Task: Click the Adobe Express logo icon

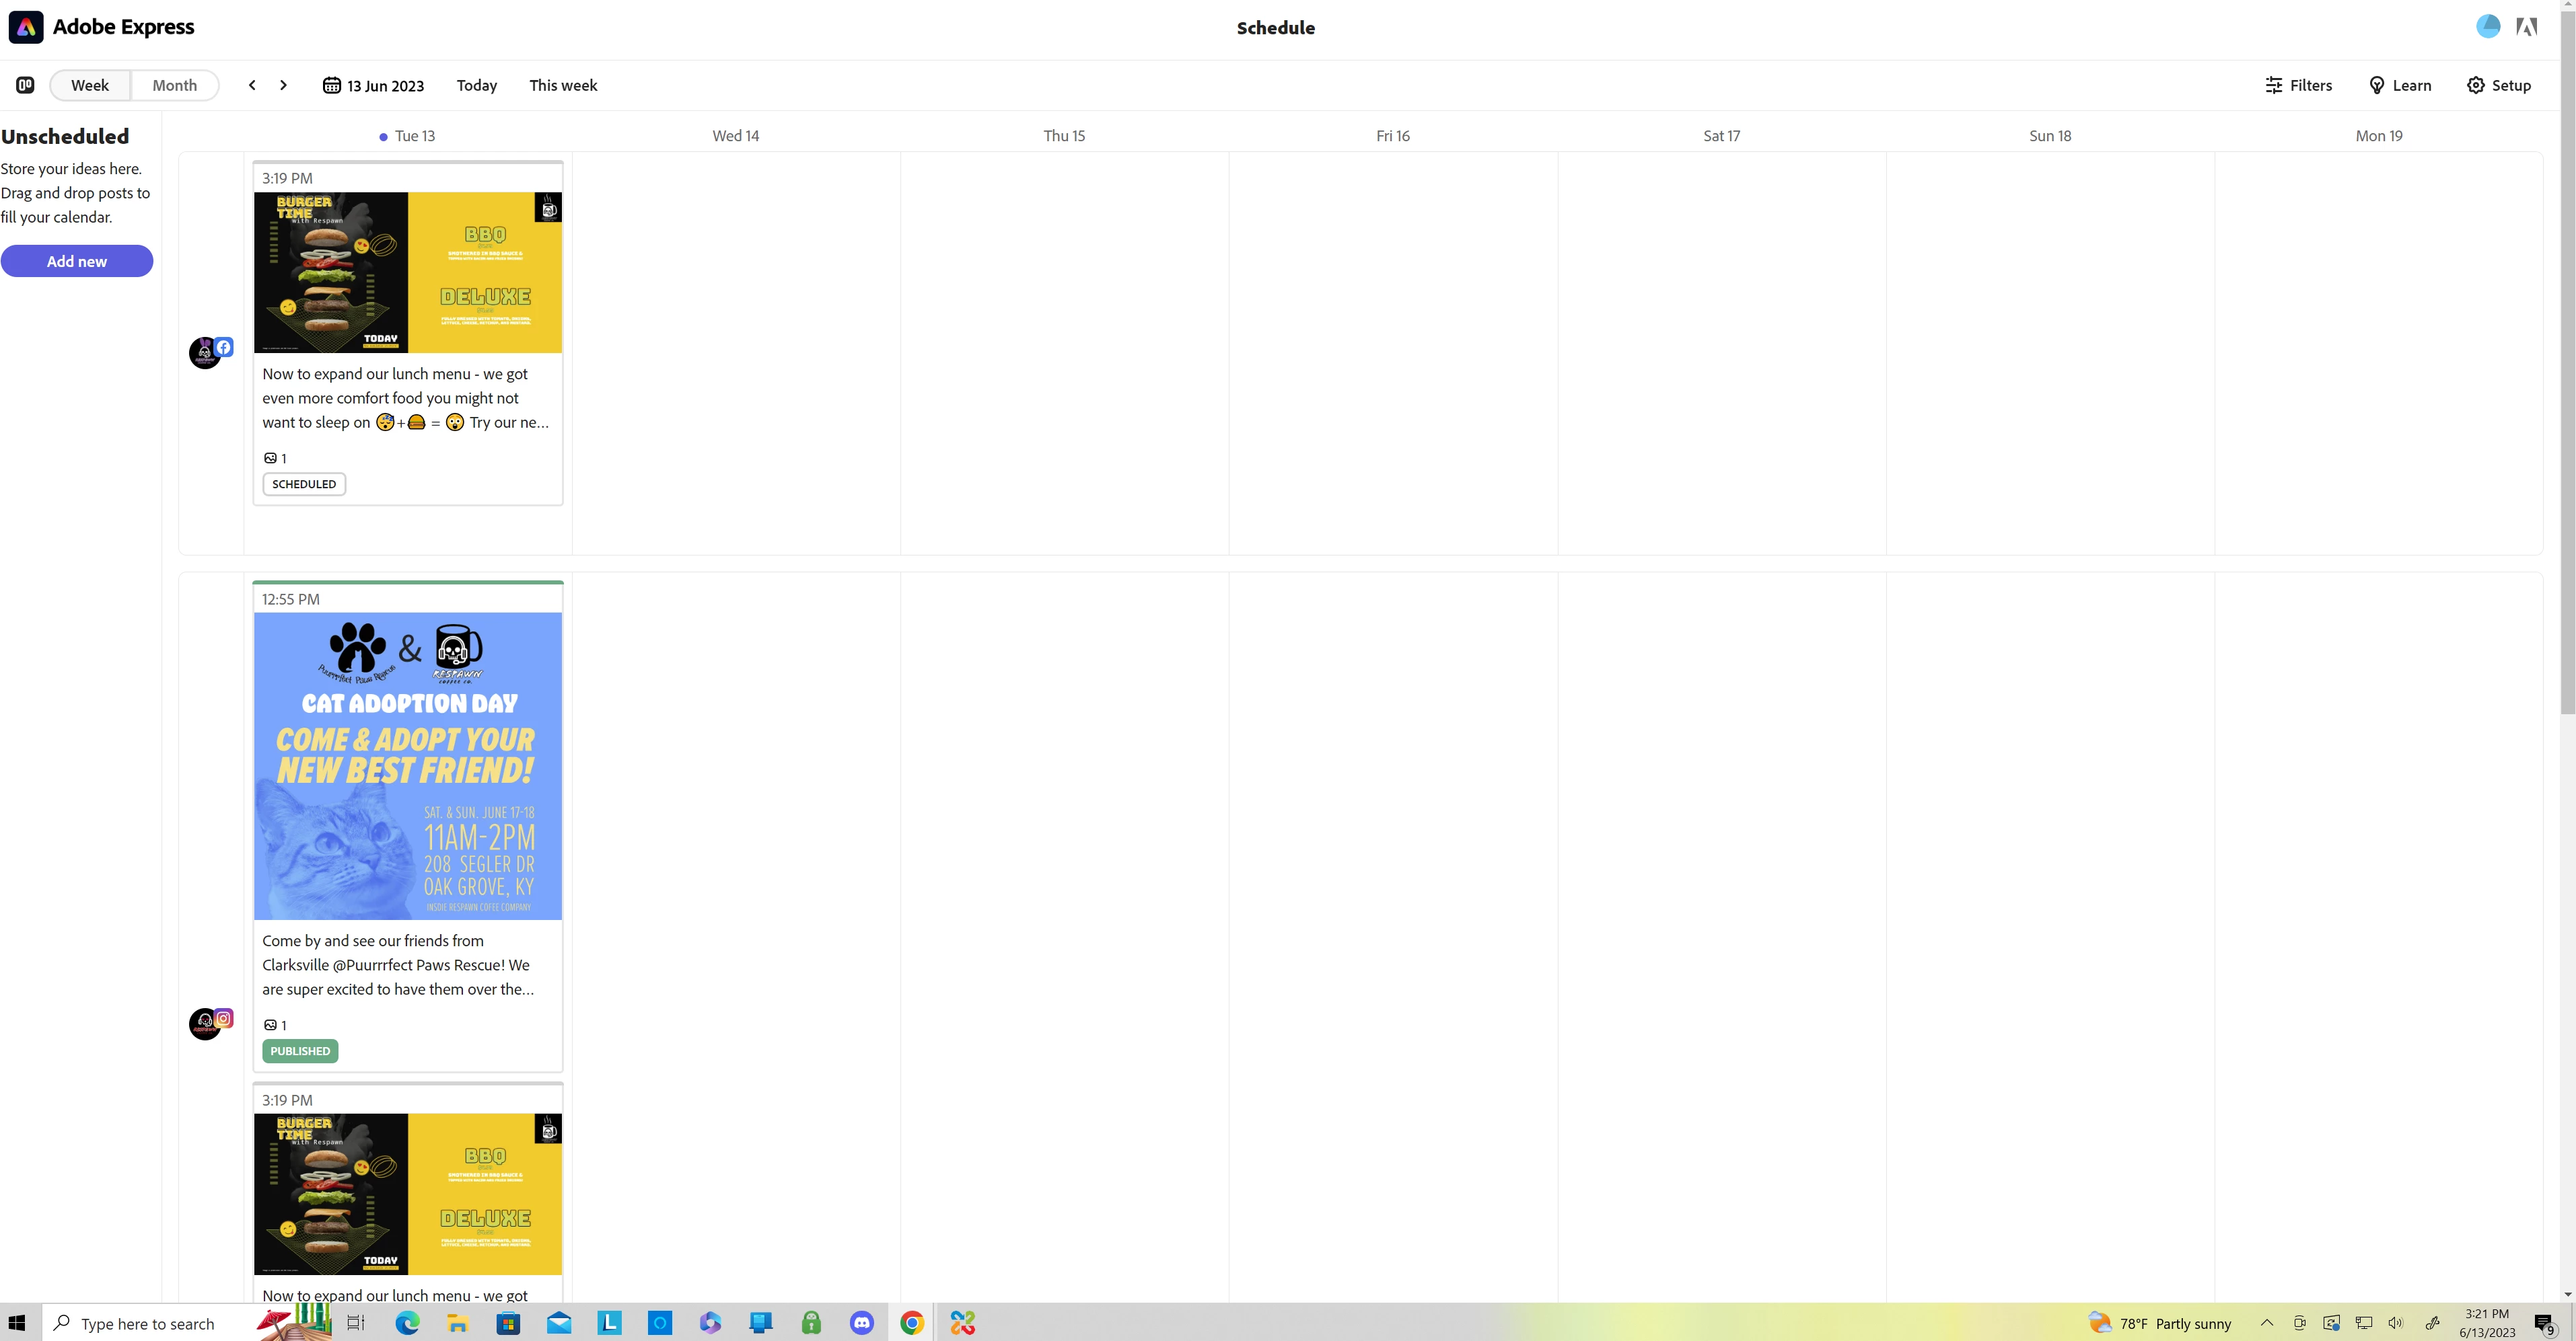Action: [26, 27]
